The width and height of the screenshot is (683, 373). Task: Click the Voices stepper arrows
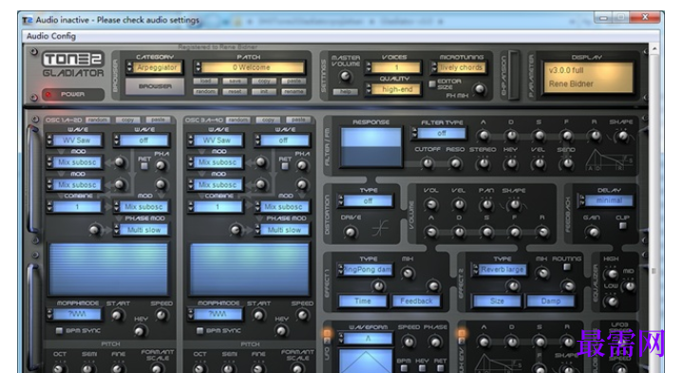[x=369, y=67]
